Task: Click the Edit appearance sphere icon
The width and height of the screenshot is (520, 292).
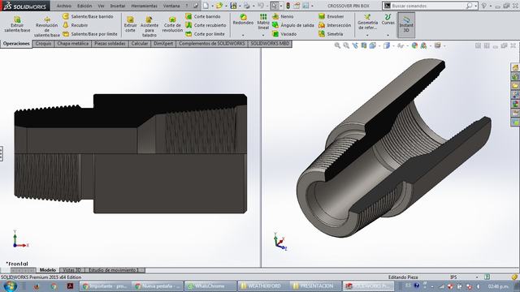Action: [x=414, y=45]
